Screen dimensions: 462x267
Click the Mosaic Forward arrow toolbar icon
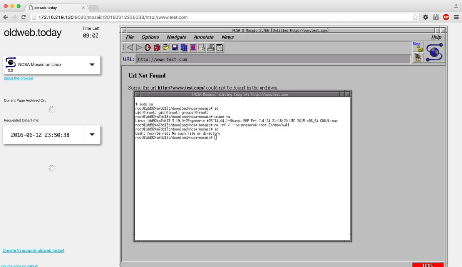pos(139,48)
